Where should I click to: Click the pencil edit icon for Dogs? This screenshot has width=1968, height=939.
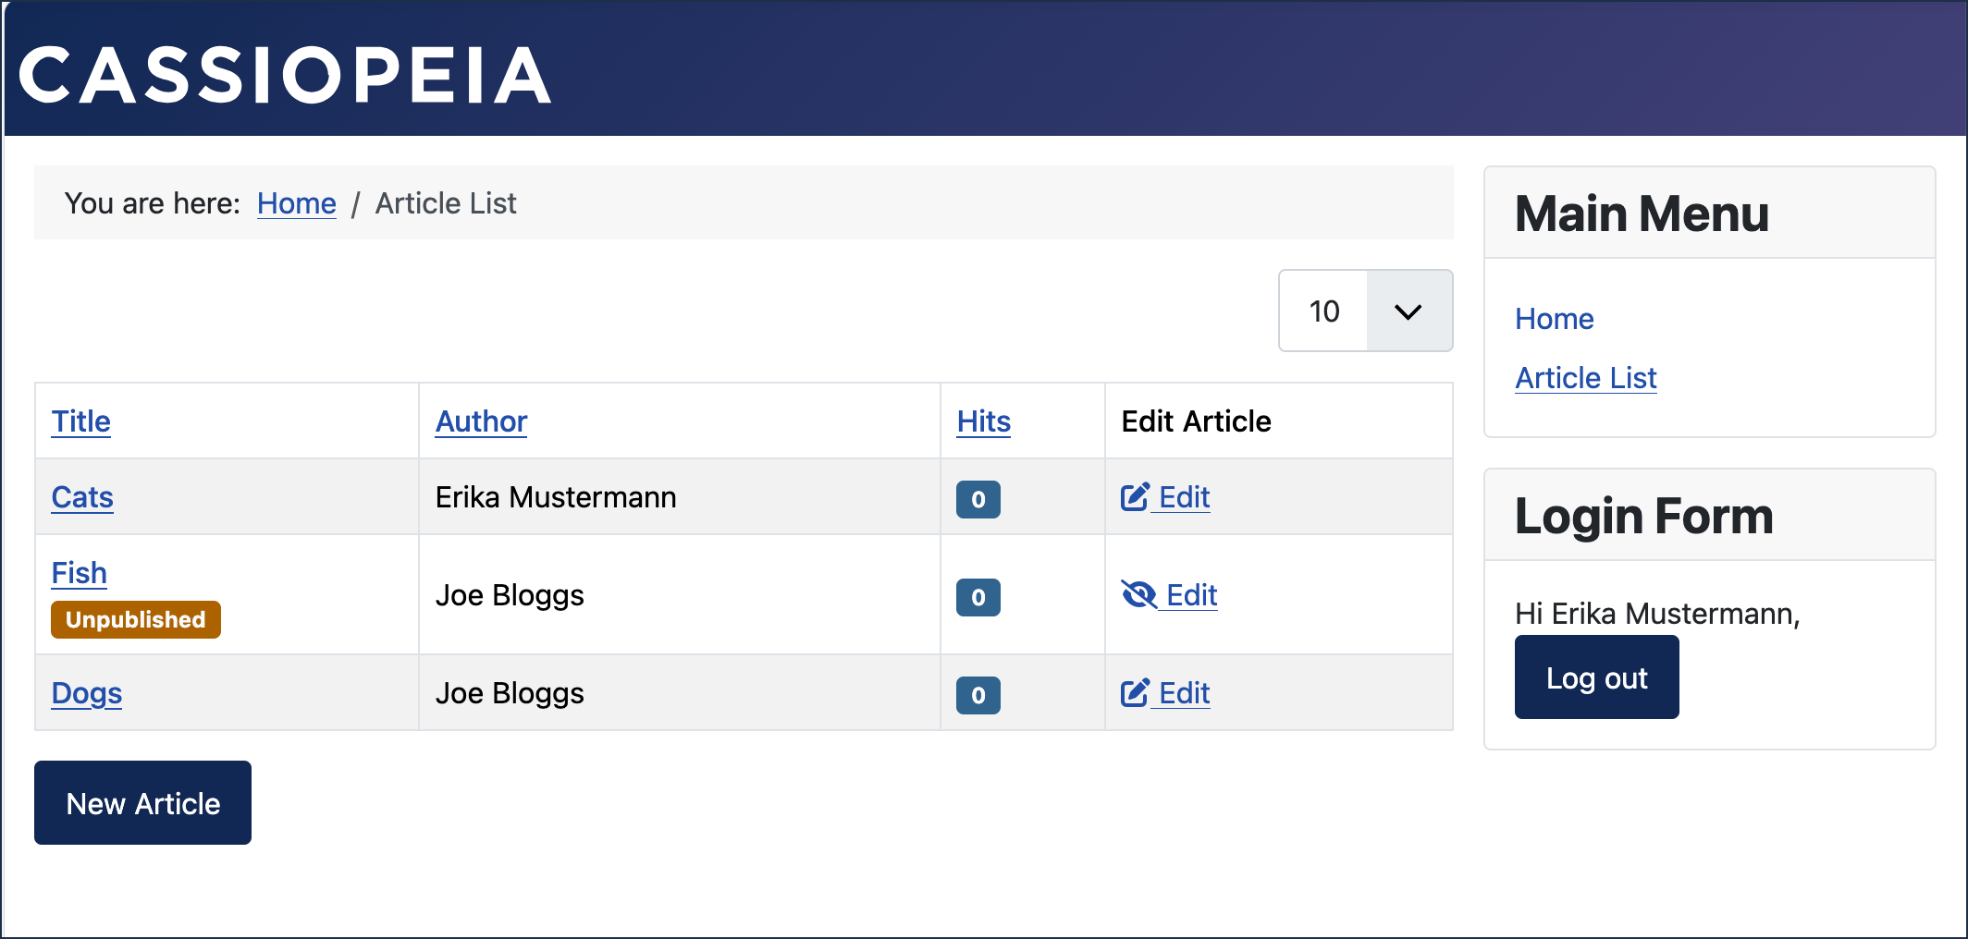1135,693
